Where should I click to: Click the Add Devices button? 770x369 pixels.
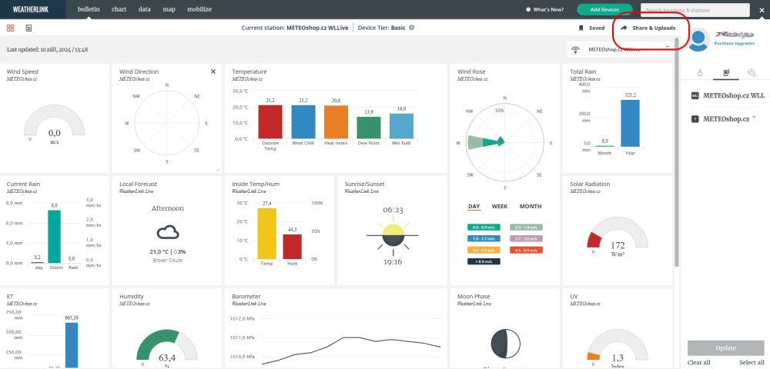coord(604,9)
